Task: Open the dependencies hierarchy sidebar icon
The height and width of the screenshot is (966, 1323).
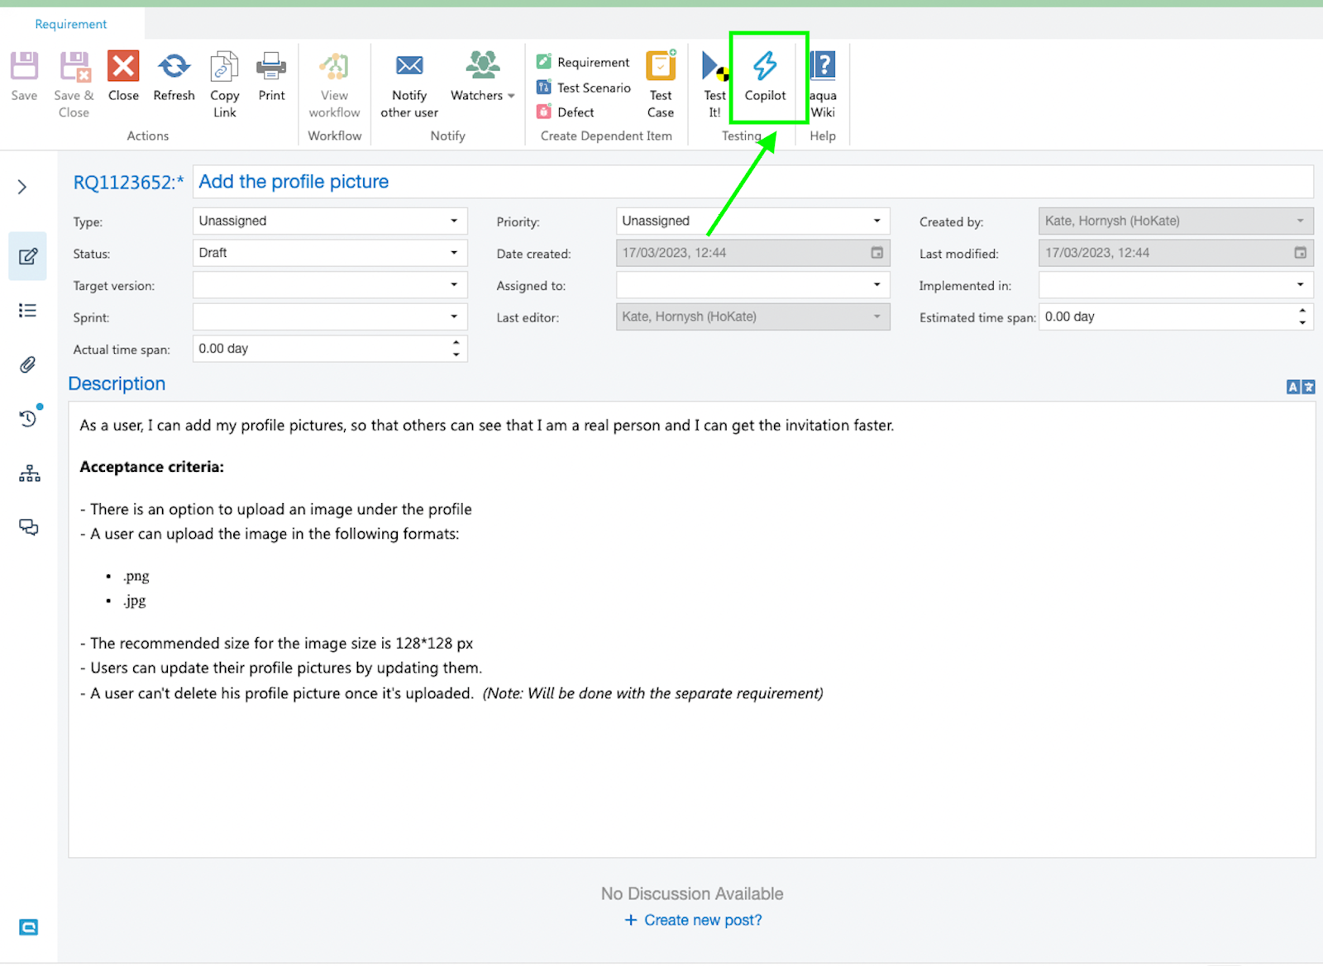Action: (x=29, y=473)
